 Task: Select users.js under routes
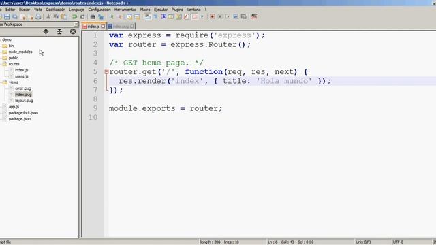(x=22, y=76)
